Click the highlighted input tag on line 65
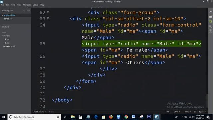213x120 pixels. pos(141,44)
